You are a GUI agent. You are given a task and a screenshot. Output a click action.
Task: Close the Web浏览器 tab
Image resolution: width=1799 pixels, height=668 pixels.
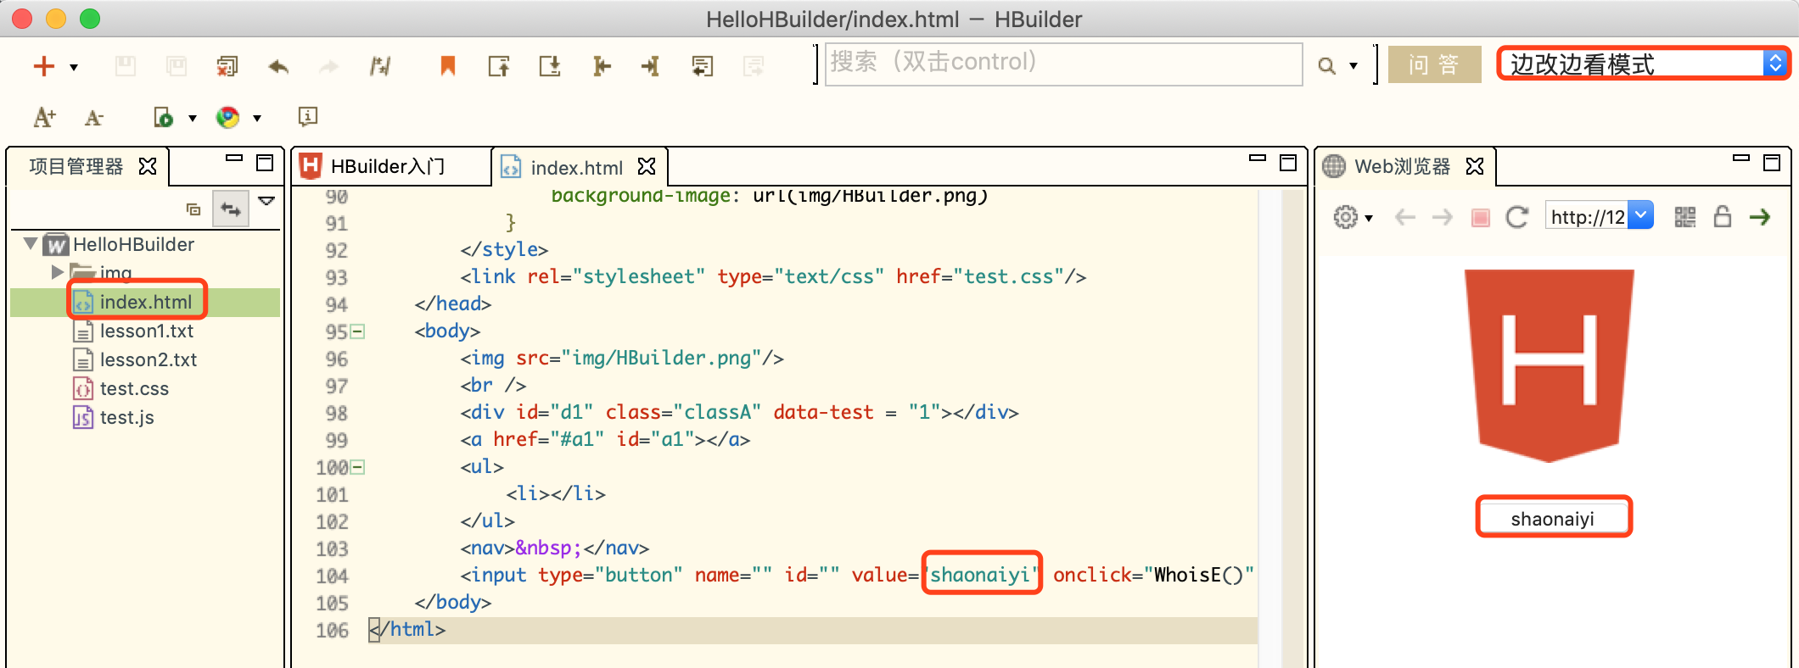pyautogui.click(x=1475, y=166)
